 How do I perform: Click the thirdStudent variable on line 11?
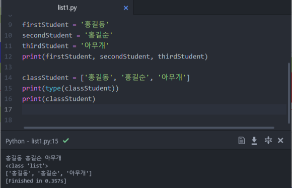tap(45, 46)
